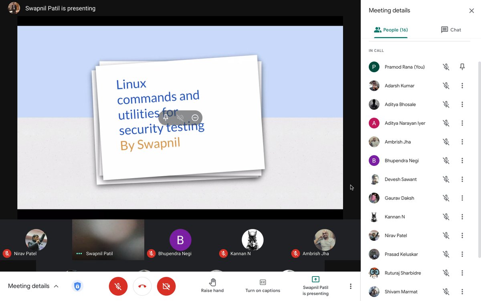Close the Meeting details panel
This screenshot has width=481, height=301.
click(x=471, y=11)
